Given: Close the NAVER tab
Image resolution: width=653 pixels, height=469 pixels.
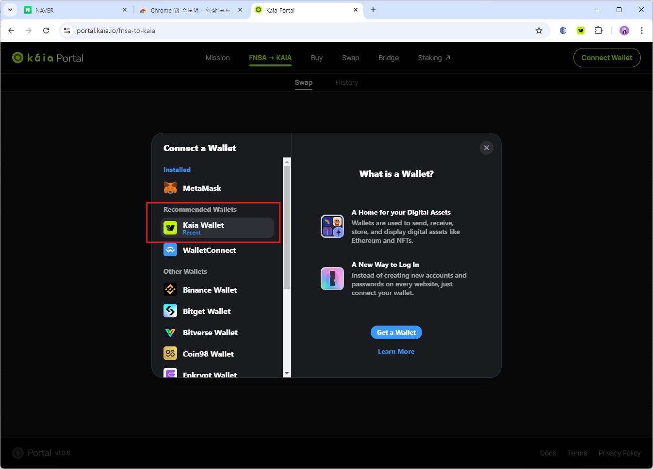Looking at the screenshot, I should [x=125, y=10].
